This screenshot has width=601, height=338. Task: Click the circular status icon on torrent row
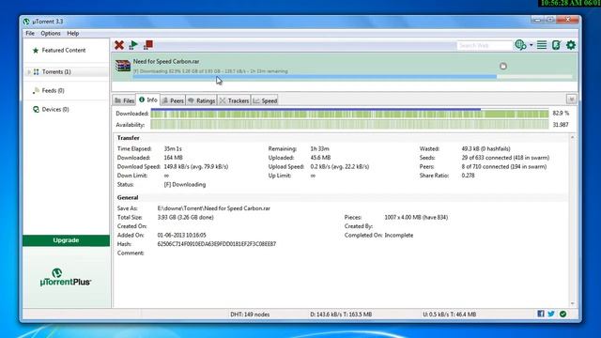click(x=503, y=67)
